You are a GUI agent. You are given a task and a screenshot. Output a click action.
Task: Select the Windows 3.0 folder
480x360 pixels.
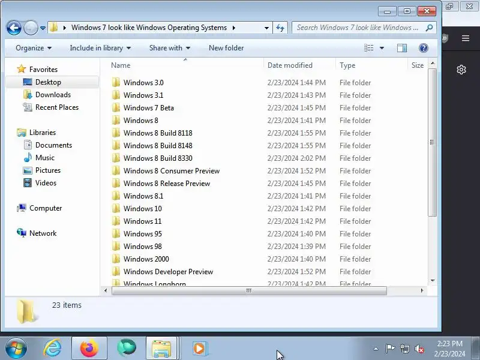(x=143, y=83)
